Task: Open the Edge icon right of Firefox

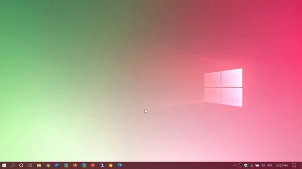Action: coord(84,165)
